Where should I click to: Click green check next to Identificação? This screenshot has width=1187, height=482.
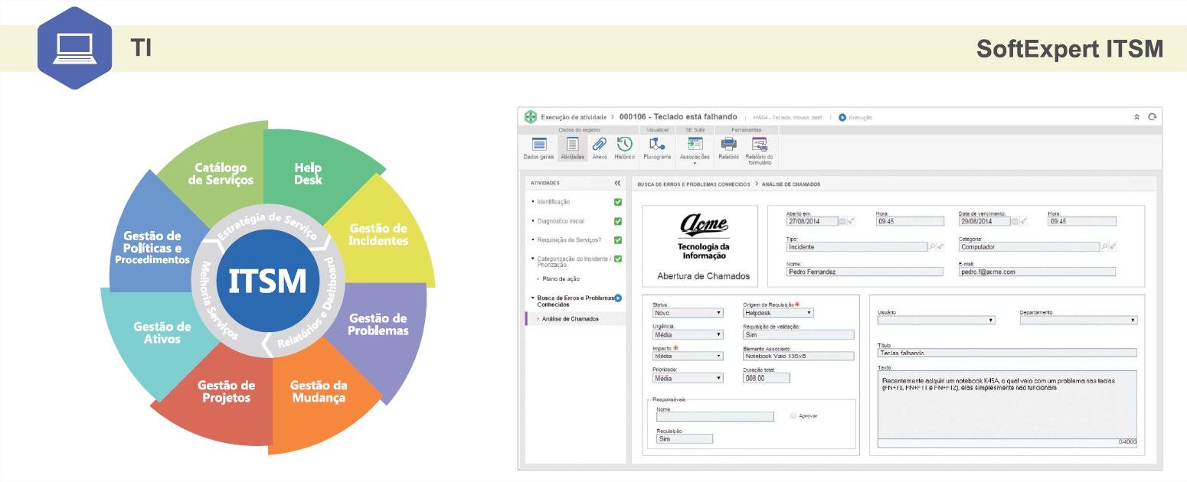618,202
